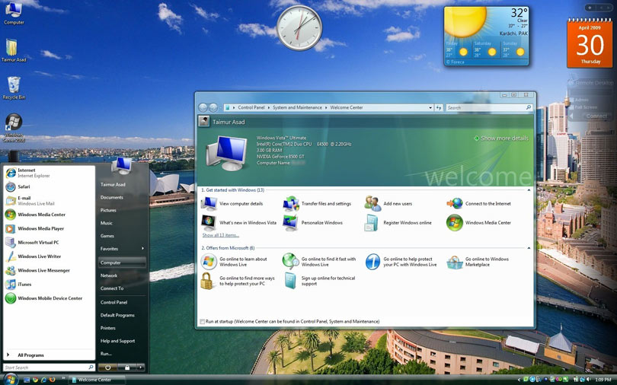This screenshot has height=385, width=617.
Task: Open Windows Live Messenger in Start menu
Action: pos(43,270)
